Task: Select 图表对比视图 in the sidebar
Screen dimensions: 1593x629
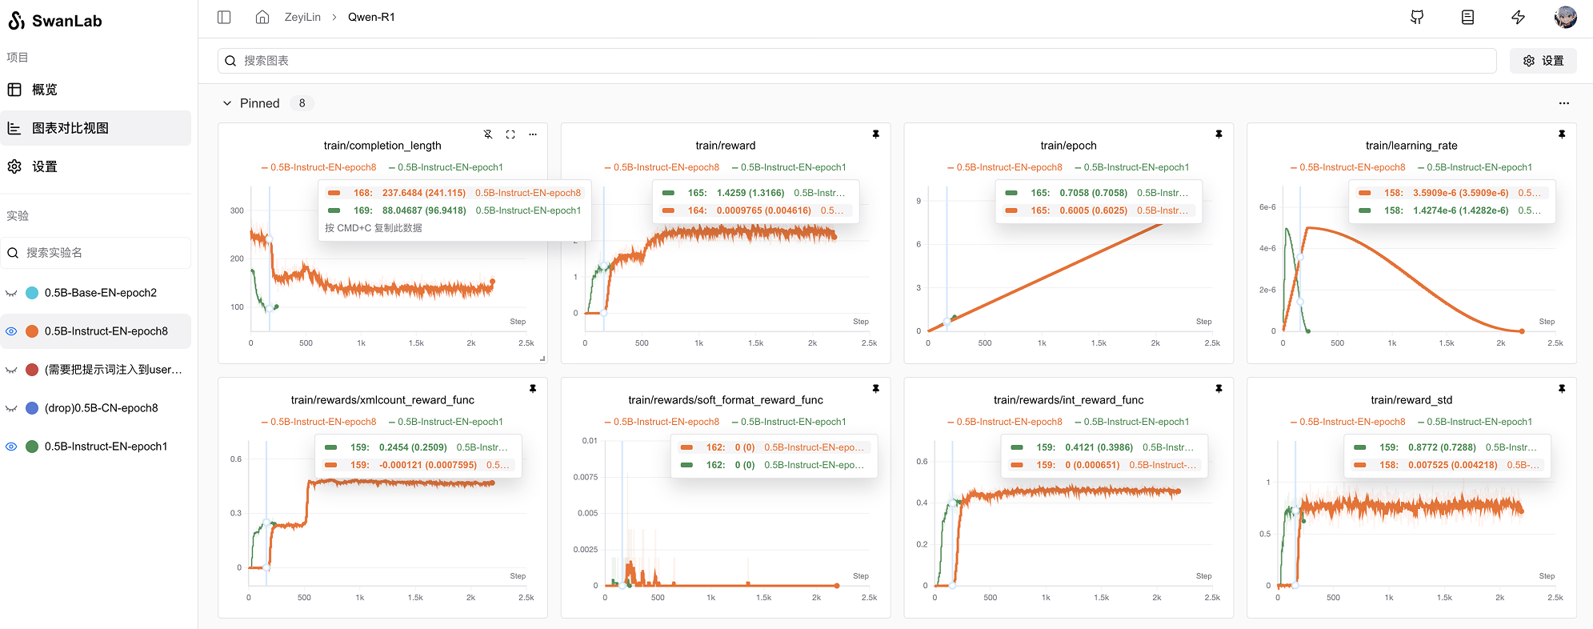Action: (x=70, y=128)
